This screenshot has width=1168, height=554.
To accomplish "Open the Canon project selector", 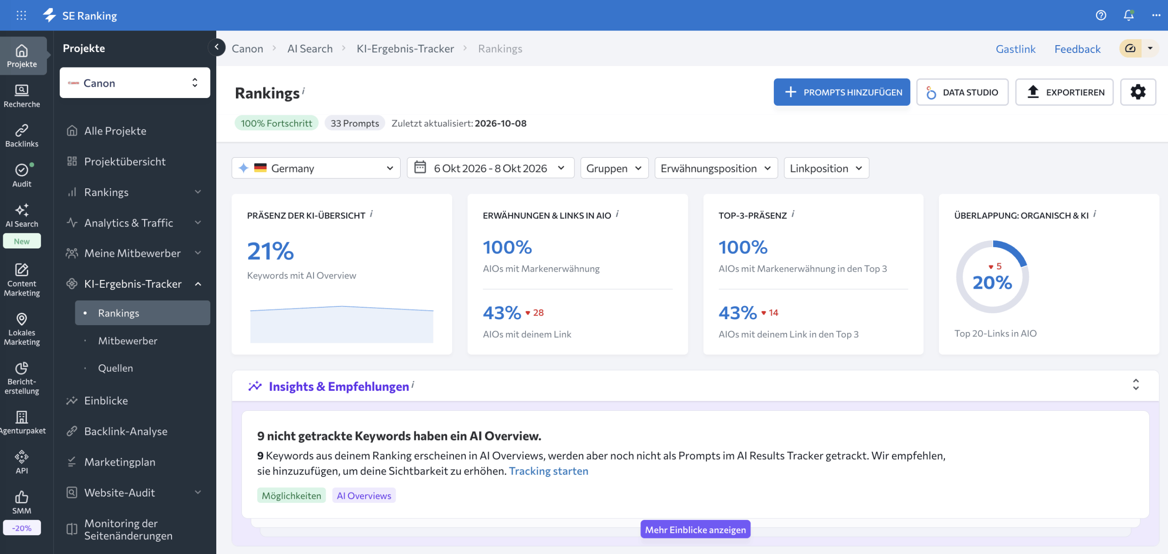I will (x=135, y=83).
